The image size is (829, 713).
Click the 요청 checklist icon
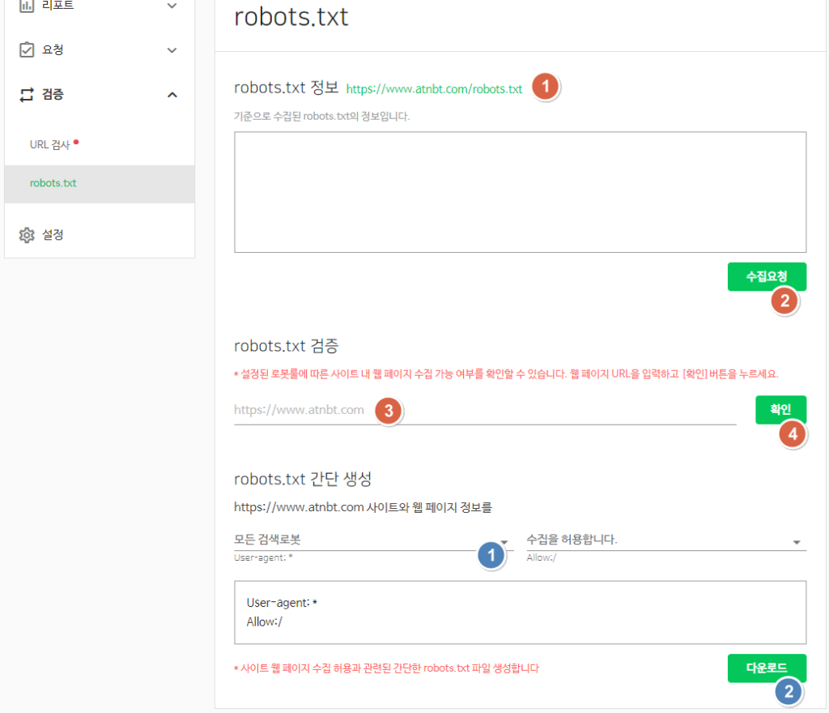tap(27, 49)
